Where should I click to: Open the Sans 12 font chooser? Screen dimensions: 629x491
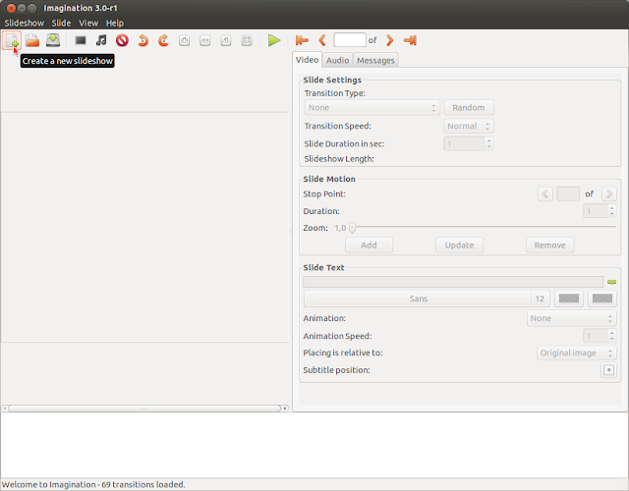427,299
